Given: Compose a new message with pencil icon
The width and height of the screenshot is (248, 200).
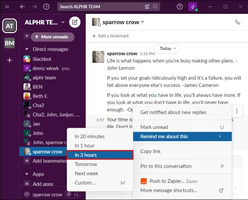Looking at the screenshot, I should click(x=75, y=22).
